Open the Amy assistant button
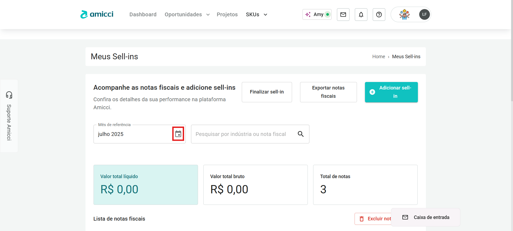This screenshot has height=231, width=513. tap(317, 14)
